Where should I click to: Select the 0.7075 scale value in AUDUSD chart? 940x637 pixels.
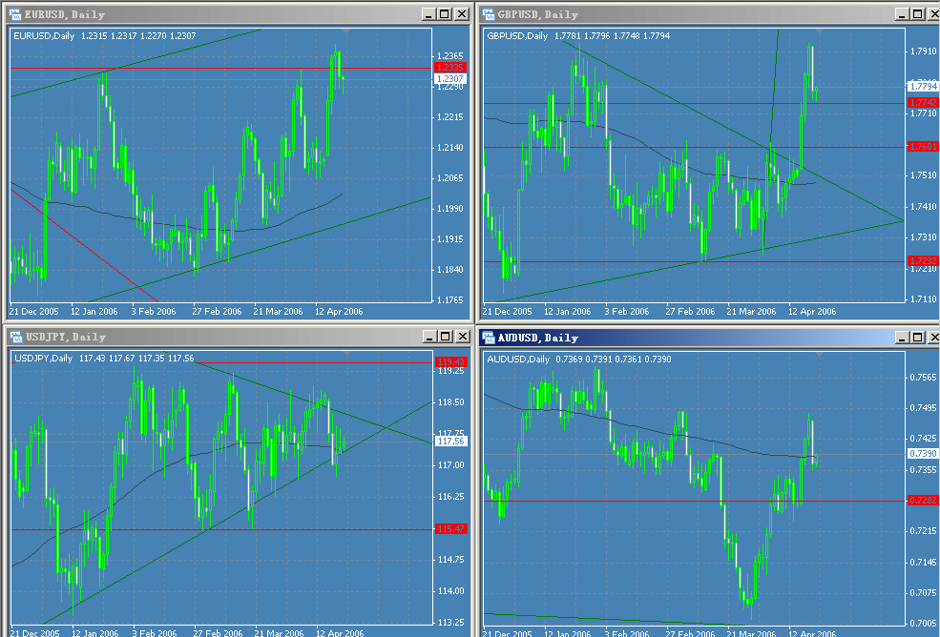[x=924, y=592]
